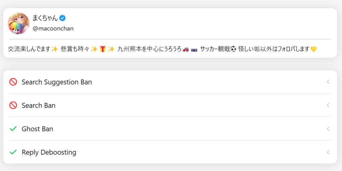342x171 pixels.
Task: Click the blue verified badge
Action: 62,18
